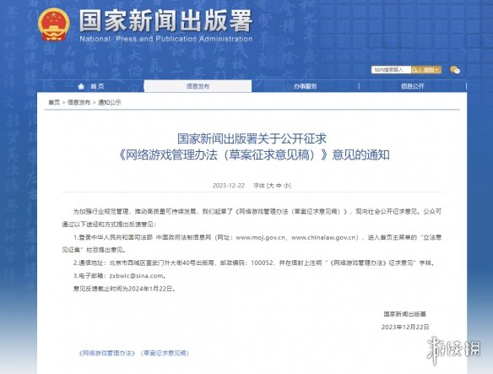Select the 信息发布 navigation tab
493x374 pixels.
[x=198, y=86]
